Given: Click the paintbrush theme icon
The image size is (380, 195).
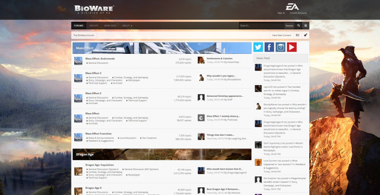Looking at the screenshot, I should point(305,35).
